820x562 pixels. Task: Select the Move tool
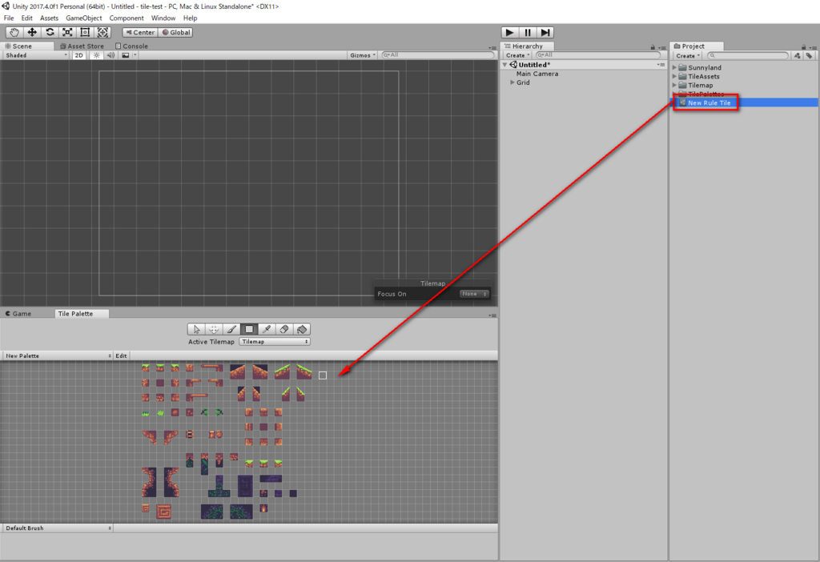click(32, 32)
